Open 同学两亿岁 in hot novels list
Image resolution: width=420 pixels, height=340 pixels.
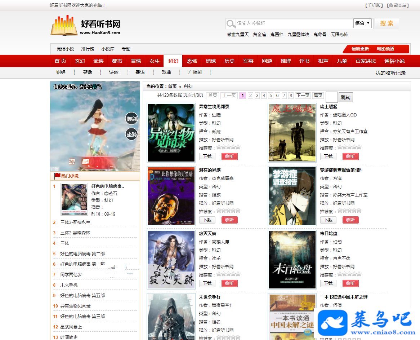tap(71, 275)
